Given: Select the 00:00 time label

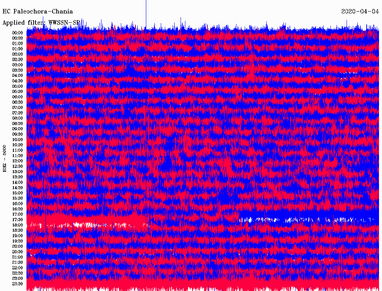Looking at the screenshot, I should [18, 33].
